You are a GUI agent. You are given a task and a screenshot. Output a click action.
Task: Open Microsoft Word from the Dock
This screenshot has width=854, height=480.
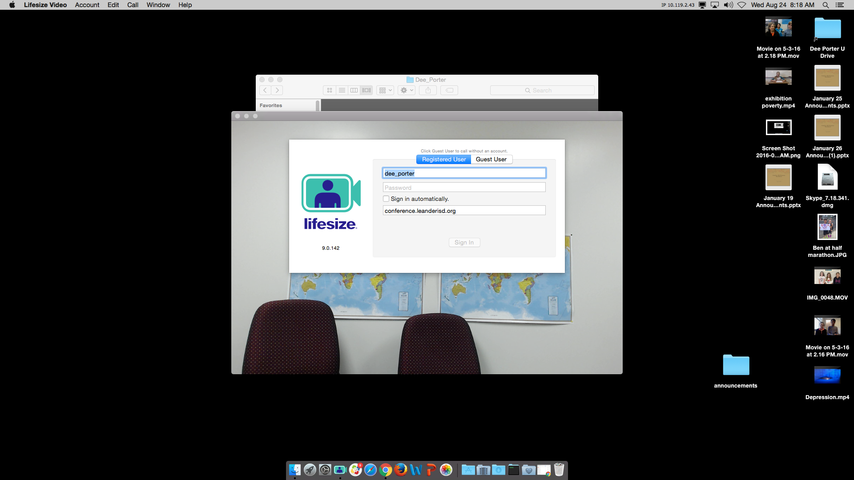click(415, 470)
